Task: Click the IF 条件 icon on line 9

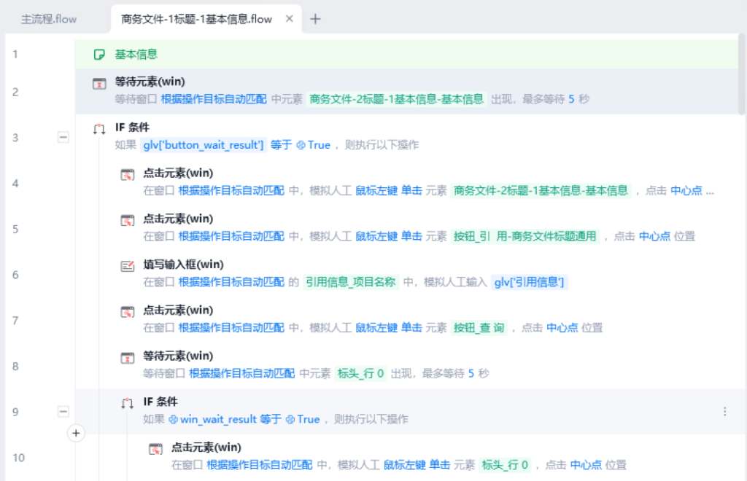Action: click(128, 402)
